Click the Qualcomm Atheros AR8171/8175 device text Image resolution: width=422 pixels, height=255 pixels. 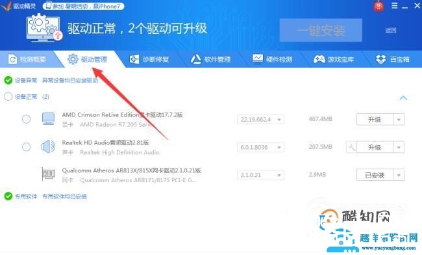coord(138,180)
